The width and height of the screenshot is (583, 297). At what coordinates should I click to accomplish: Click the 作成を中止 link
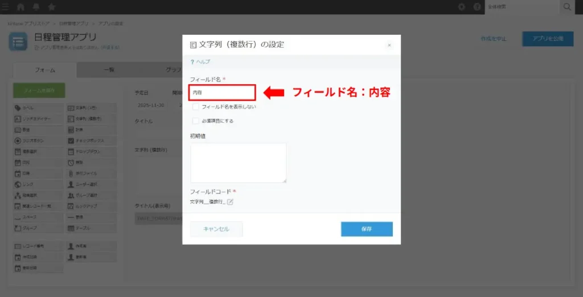[494, 39]
